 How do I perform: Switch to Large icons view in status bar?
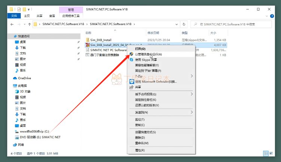271,153
